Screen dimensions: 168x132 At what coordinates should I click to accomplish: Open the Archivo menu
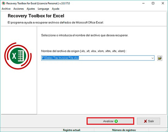pos(6,9)
